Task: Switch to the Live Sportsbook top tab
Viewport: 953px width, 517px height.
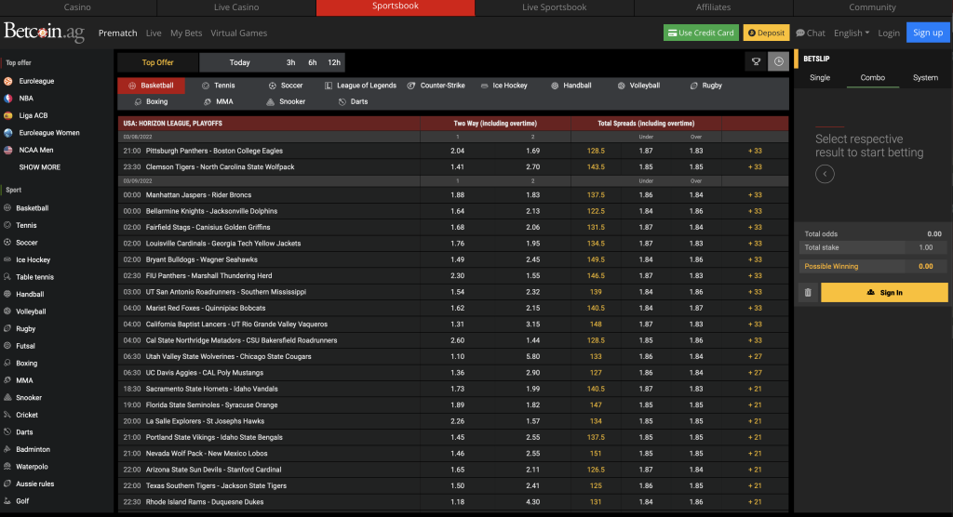Action: pos(555,7)
